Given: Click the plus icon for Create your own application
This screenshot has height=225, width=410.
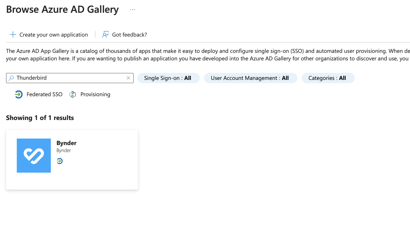Looking at the screenshot, I should click(x=13, y=35).
